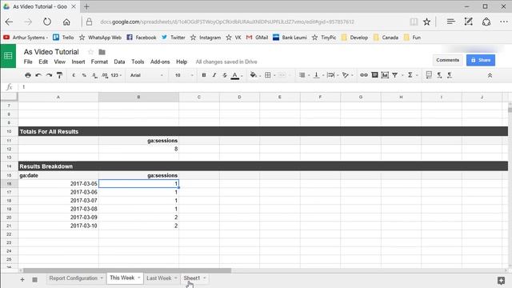
Task: Open borders menu
Action: (268, 75)
